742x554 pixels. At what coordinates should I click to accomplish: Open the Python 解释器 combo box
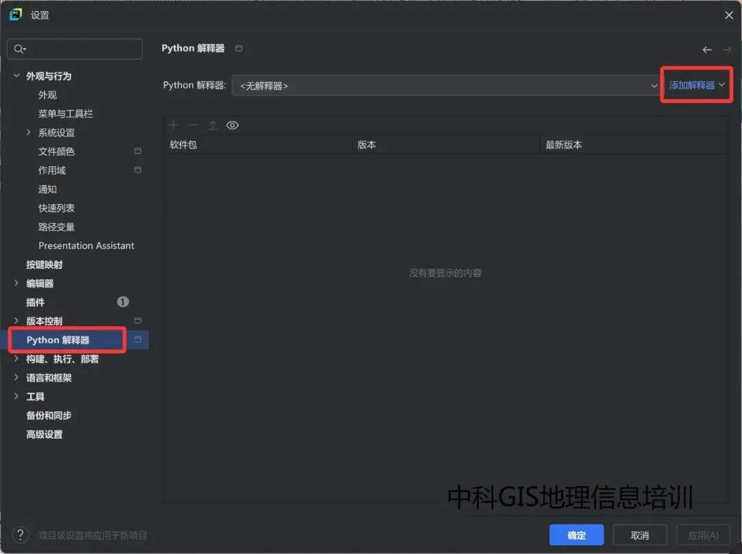(447, 86)
